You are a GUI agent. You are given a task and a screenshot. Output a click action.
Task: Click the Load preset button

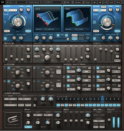pos(111,2)
